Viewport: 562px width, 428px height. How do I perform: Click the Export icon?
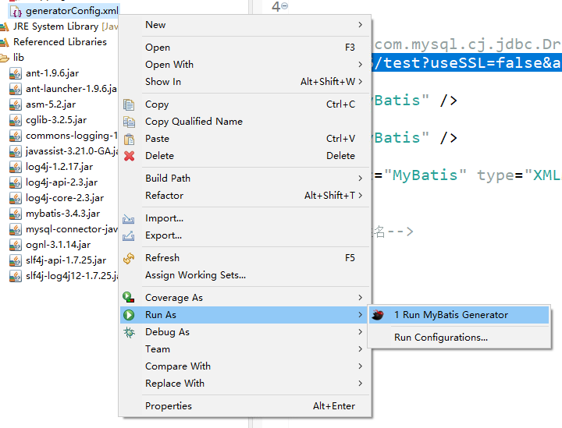click(x=130, y=236)
